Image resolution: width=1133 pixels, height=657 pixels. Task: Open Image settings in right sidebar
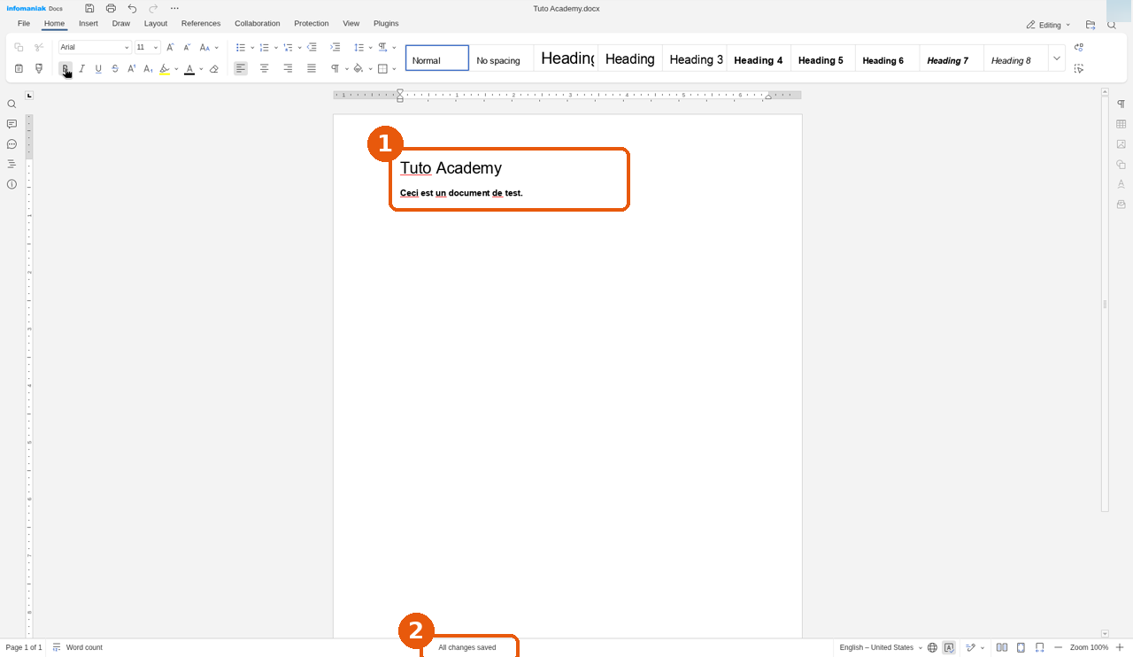[x=1121, y=144]
